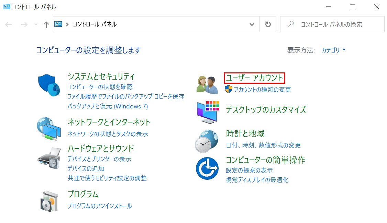Click 視覚ディスプレイの最適化 link
The height and width of the screenshot is (223, 387).
[x=257, y=180]
